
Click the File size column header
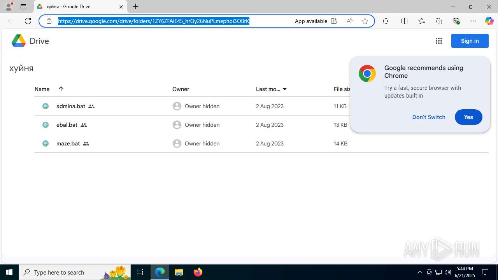[342, 89]
